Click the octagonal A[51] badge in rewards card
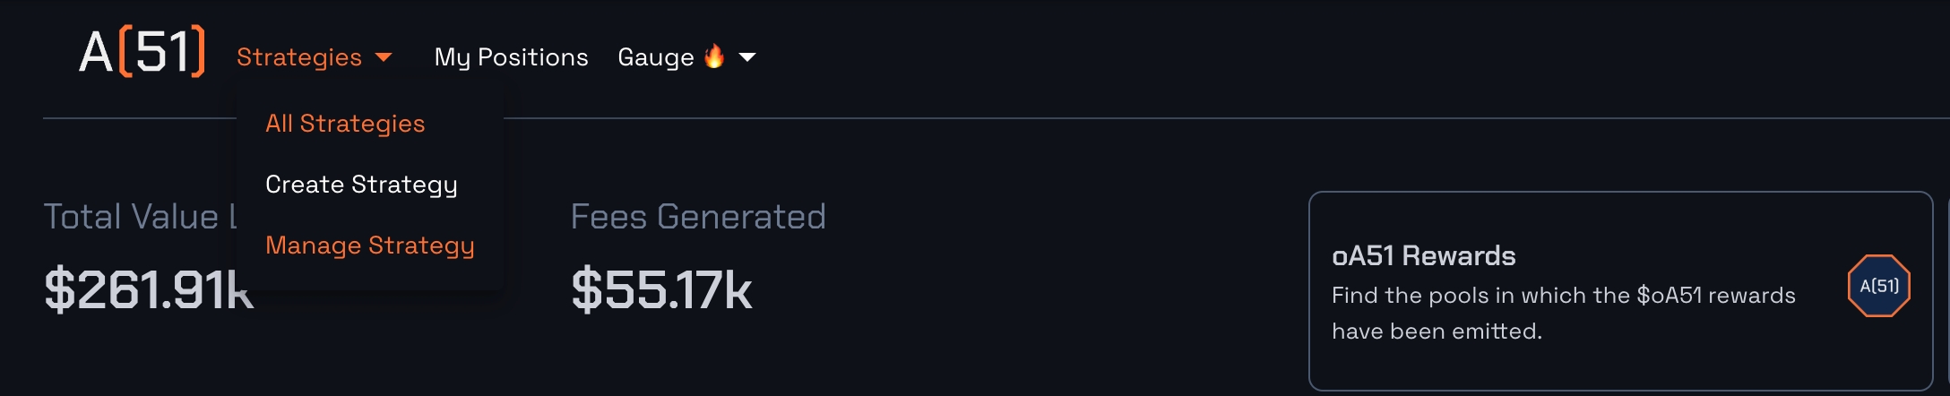The image size is (1950, 396). (x=1878, y=286)
